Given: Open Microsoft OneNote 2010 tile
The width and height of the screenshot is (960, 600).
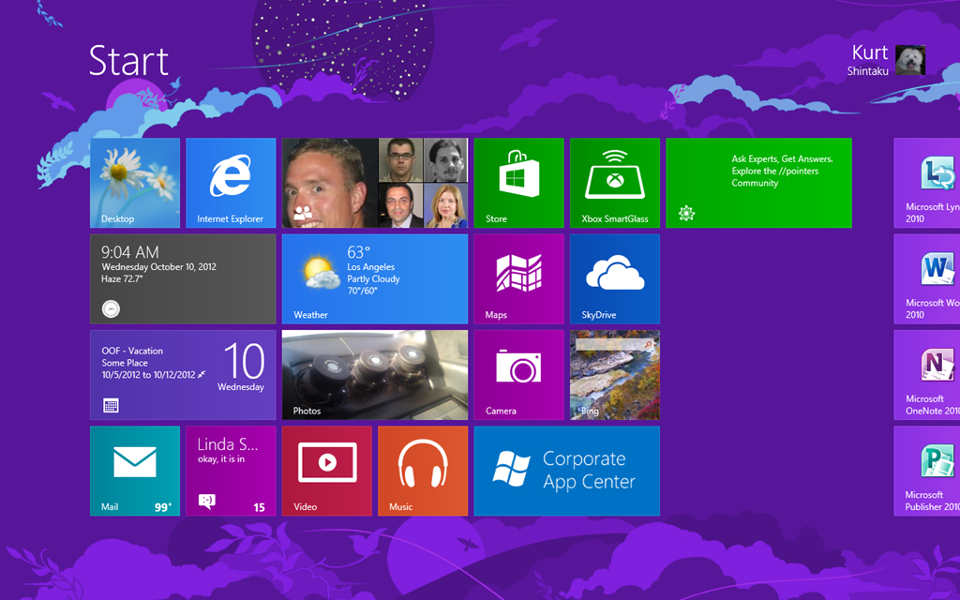Looking at the screenshot, I should pyautogui.click(x=928, y=374).
